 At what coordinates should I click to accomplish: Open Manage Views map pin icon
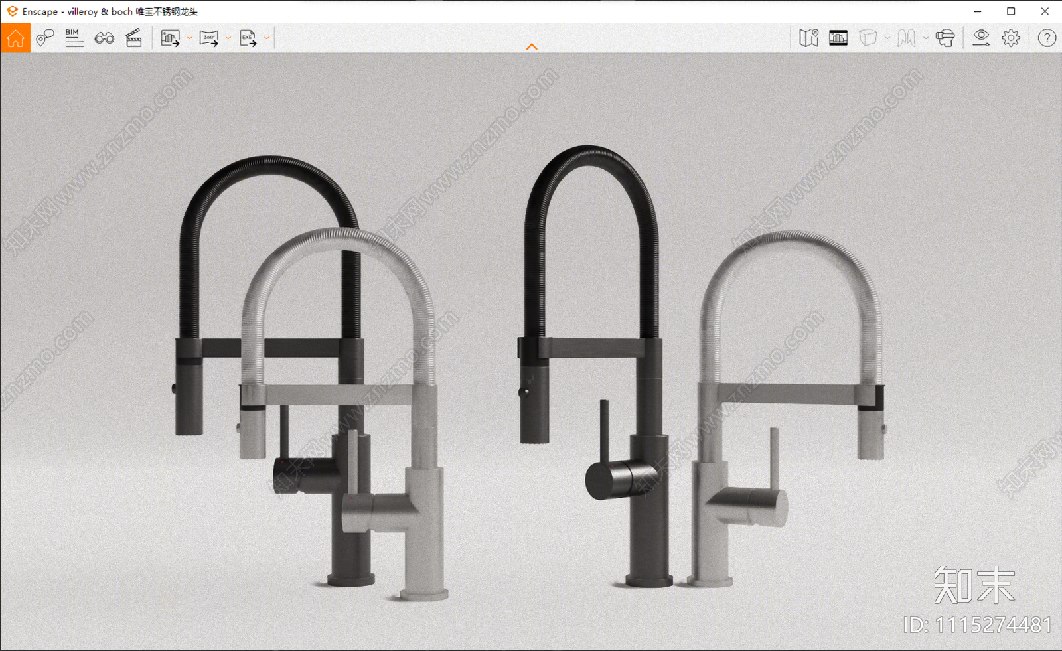(44, 38)
